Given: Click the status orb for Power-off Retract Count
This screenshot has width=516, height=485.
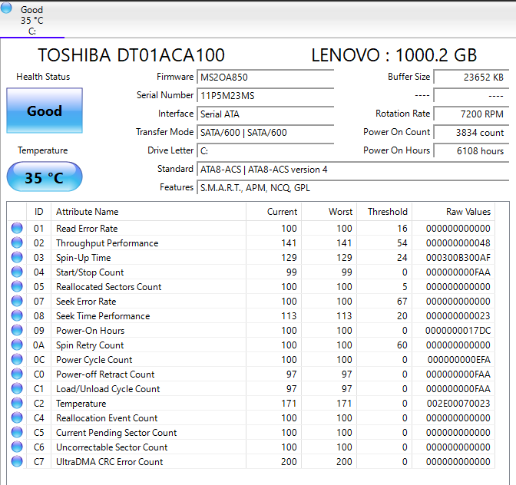Looking at the screenshot, I should point(17,374).
